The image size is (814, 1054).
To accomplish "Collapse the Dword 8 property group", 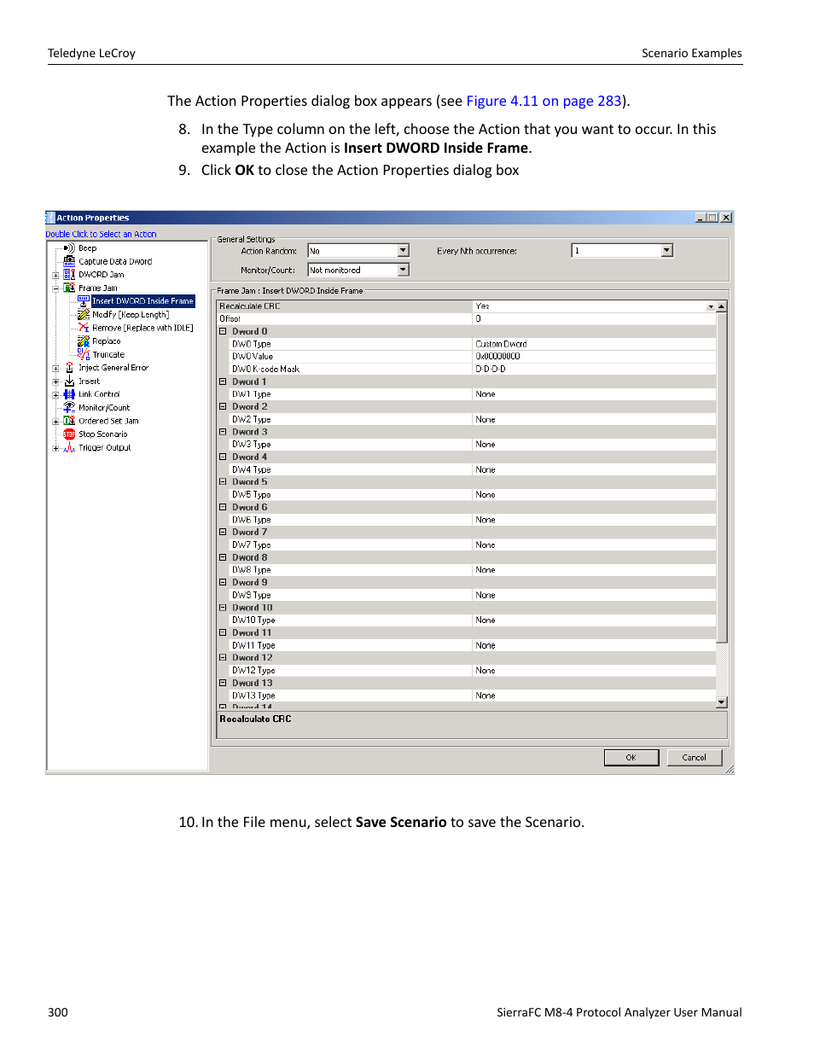I will pyautogui.click(x=223, y=557).
